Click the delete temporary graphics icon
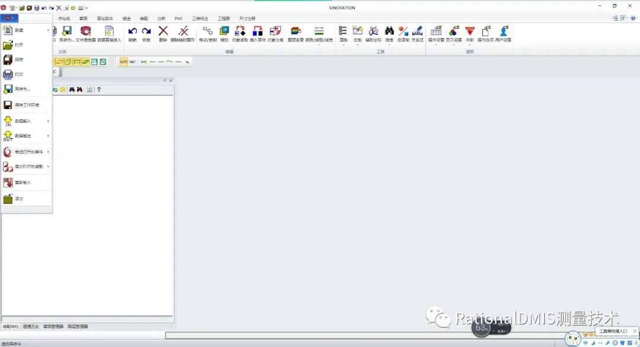 183,34
